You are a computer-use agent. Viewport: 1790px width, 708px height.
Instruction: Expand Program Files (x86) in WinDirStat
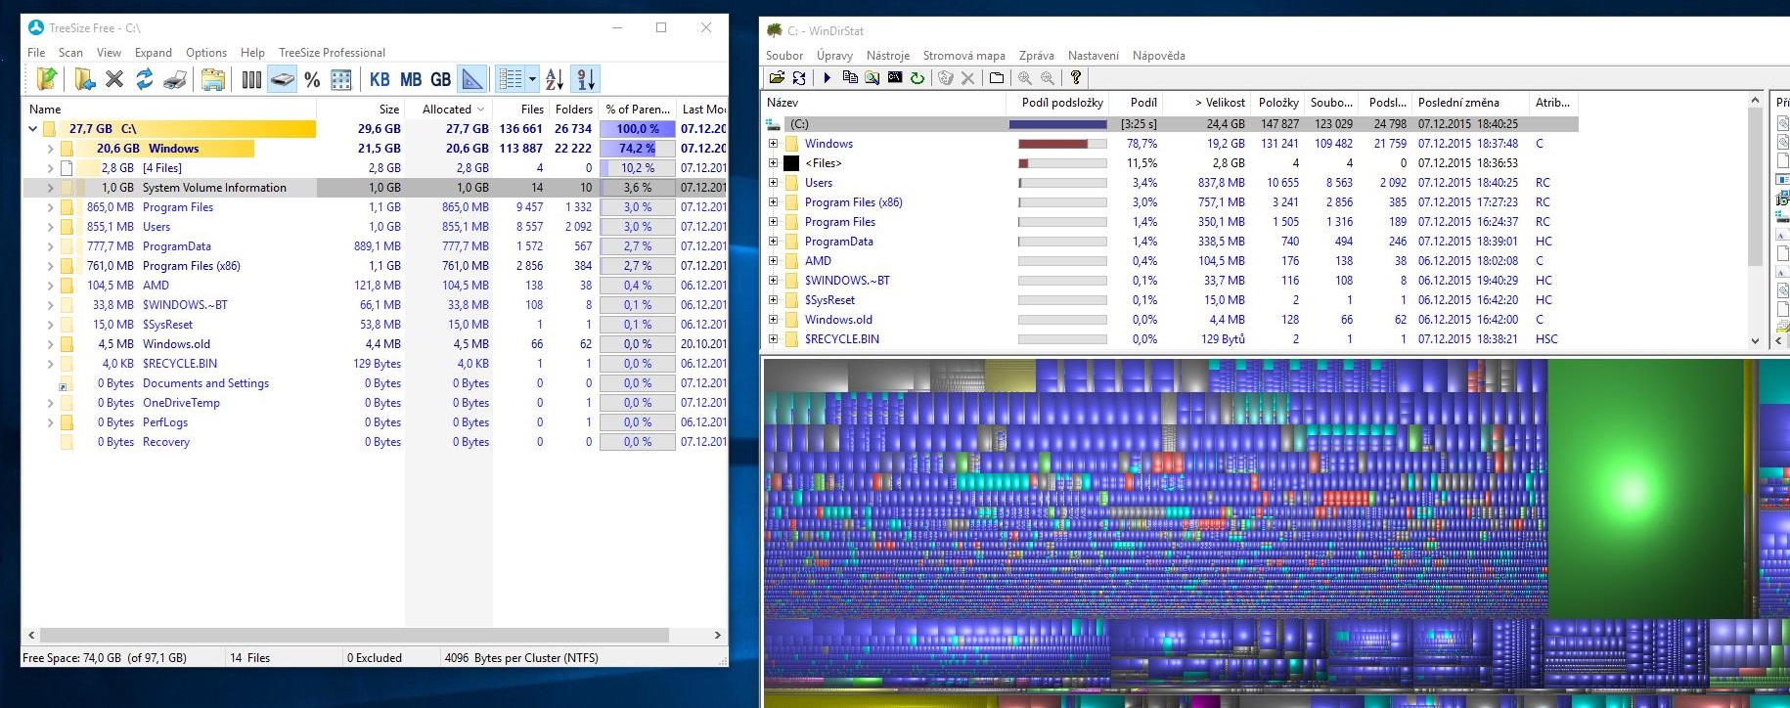coord(773,202)
